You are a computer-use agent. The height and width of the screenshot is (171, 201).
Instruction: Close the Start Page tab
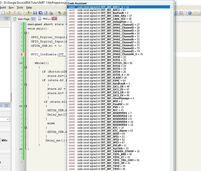click(33, 19)
